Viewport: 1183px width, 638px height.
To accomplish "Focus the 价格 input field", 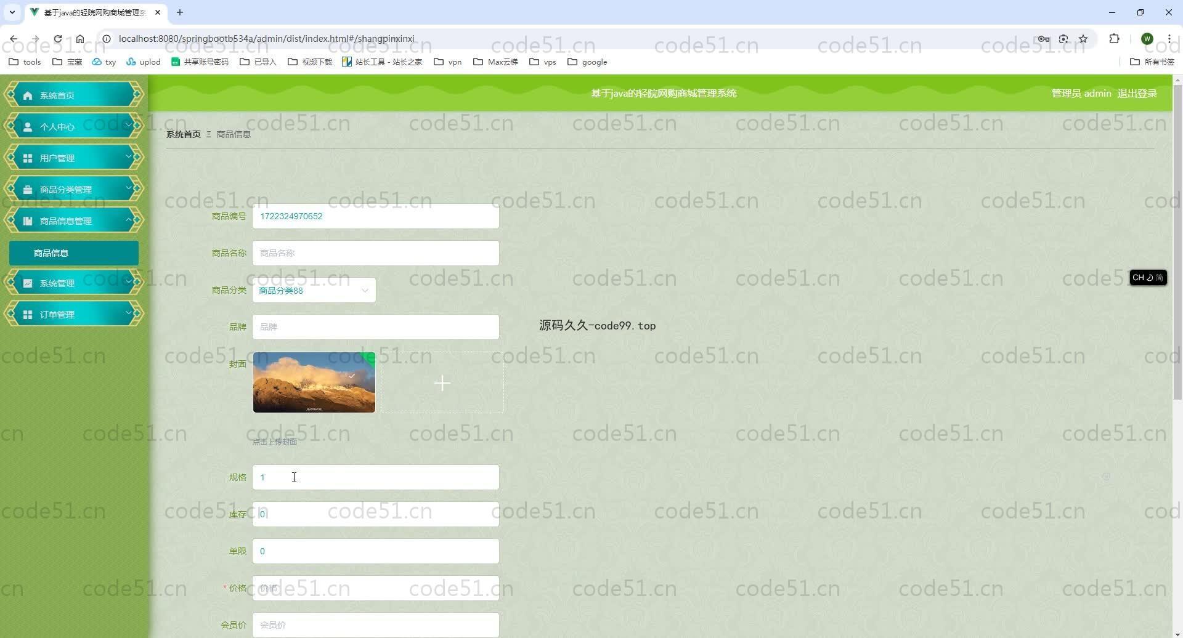I will (375, 588).
